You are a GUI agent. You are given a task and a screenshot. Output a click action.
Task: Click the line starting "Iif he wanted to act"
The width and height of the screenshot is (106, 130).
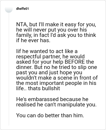pos(47,51)
